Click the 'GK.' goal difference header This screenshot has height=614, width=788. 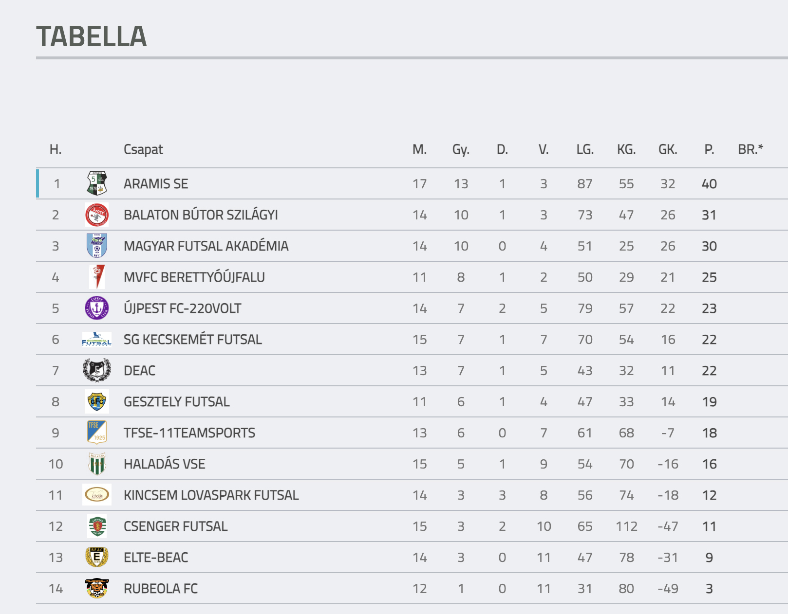click(x=668, y=149)
